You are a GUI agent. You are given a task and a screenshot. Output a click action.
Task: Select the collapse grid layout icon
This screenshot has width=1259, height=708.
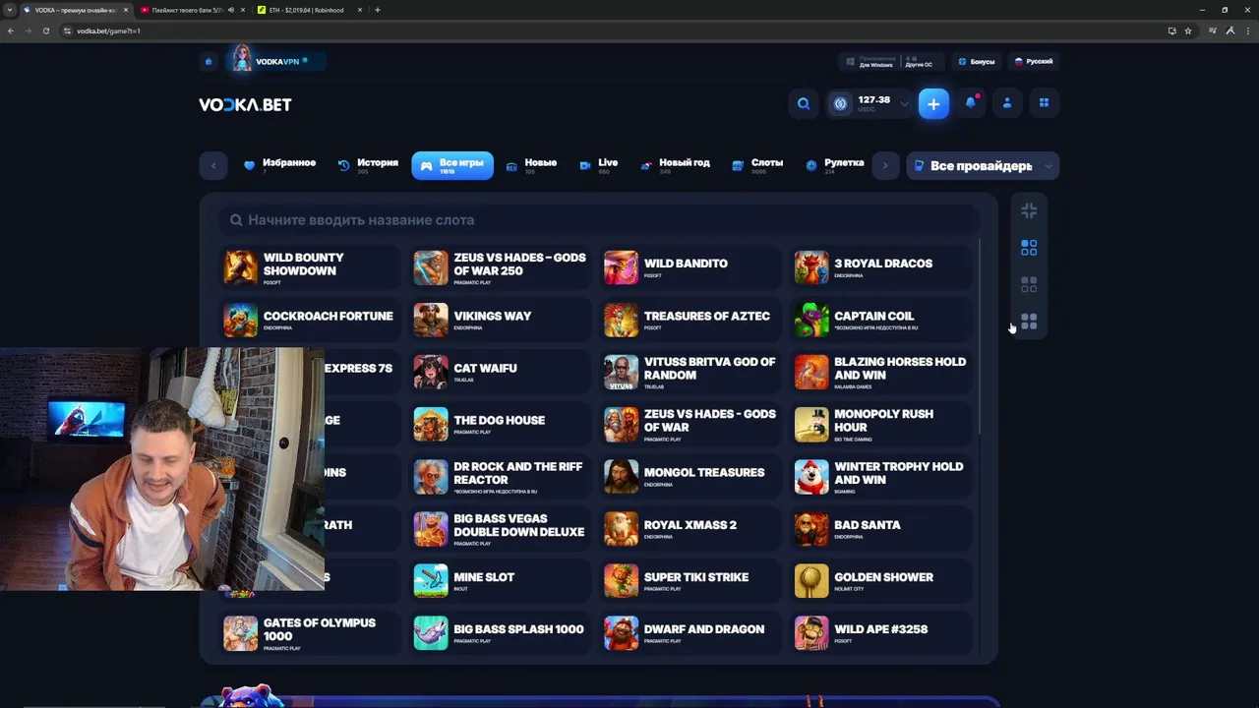(x=1029, y=210)
